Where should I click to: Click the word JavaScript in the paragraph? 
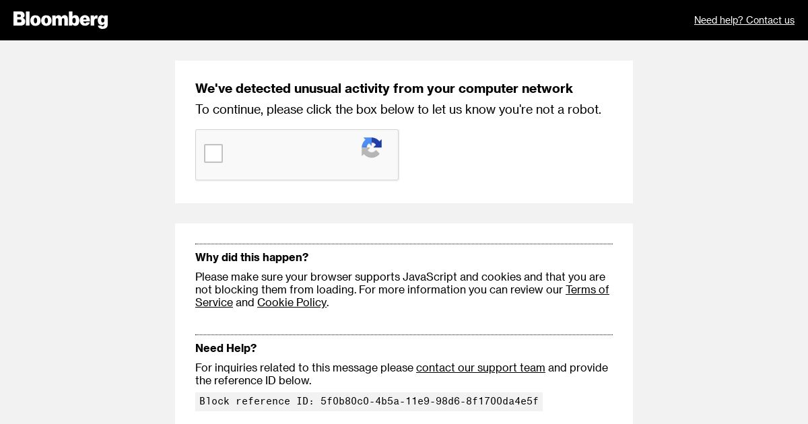430,277
